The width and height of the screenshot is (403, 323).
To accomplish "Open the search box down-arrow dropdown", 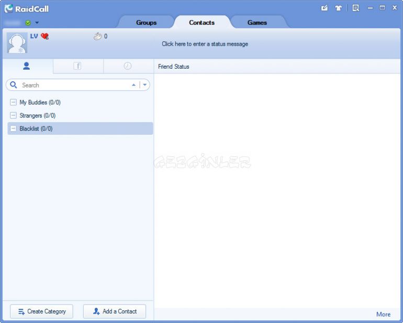I will coord(145,85).
